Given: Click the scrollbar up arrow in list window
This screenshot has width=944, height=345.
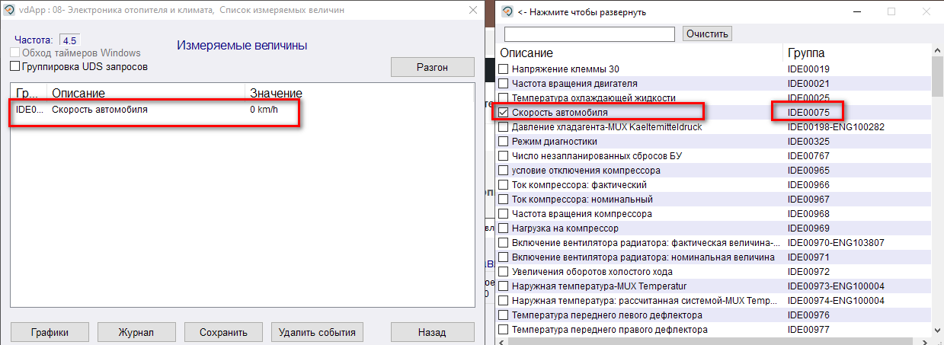Looking at the screenshot, I should tap(937, 50).
